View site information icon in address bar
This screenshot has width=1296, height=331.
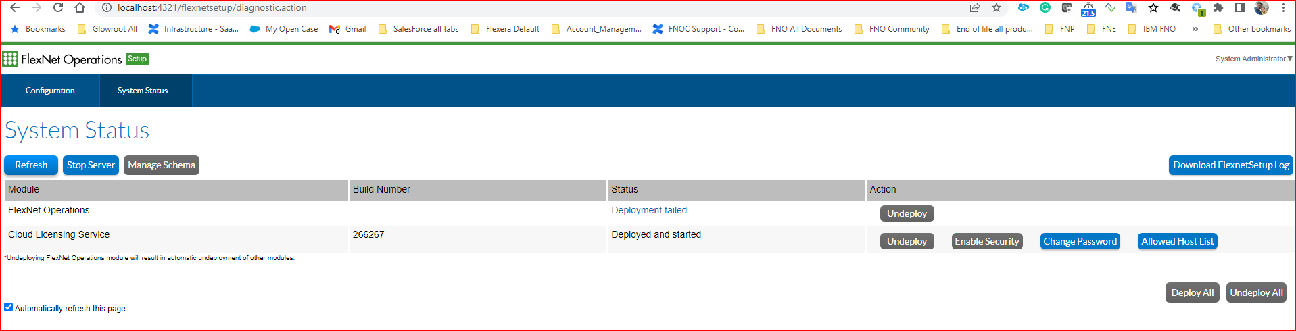(106, 8)
